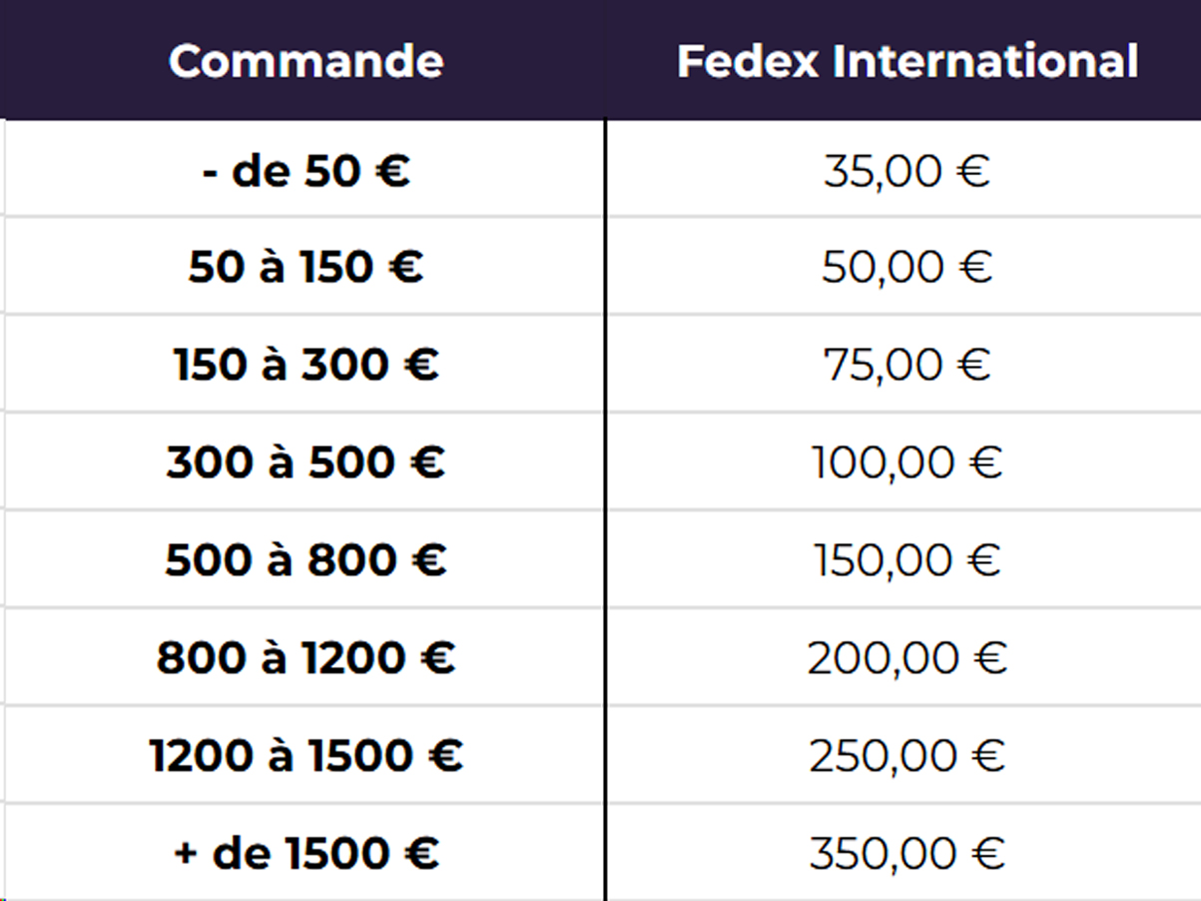Viewport: 1201px width, 901px height.
Task: Click the 50,00 € shipping price
Action: point(906,267)
